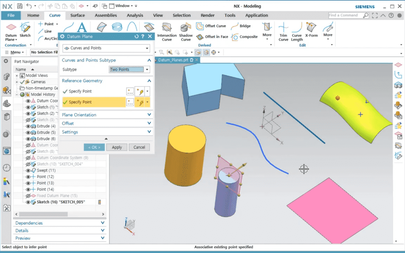
Task: Collapse the Reference Geometry section
Action: [x=149, y=81]
